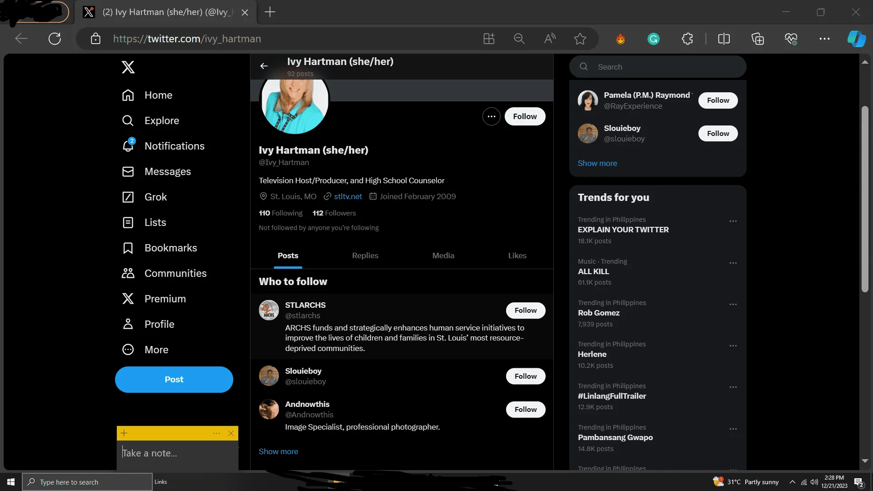This screenshot has width=873, height=491.
Task: Switch to the Media tab
Action: [443, 256]
